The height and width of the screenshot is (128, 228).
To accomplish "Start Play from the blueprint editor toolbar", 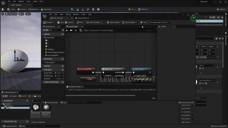I will pos(143,22).
